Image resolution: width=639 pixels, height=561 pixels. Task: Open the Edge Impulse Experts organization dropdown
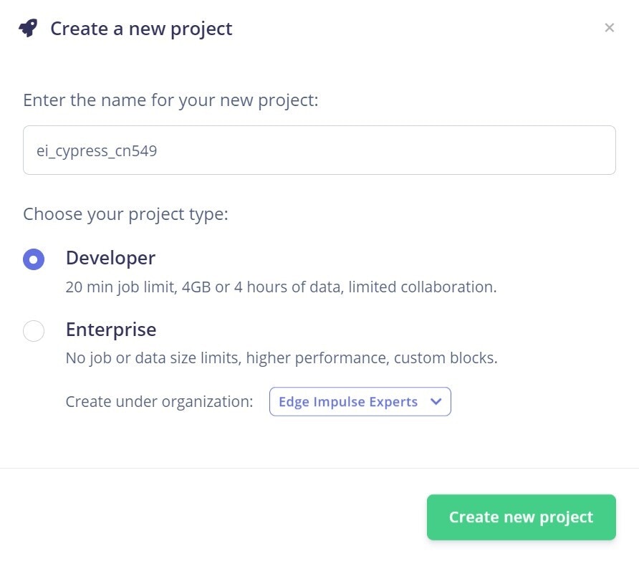(x=360, y=402)
